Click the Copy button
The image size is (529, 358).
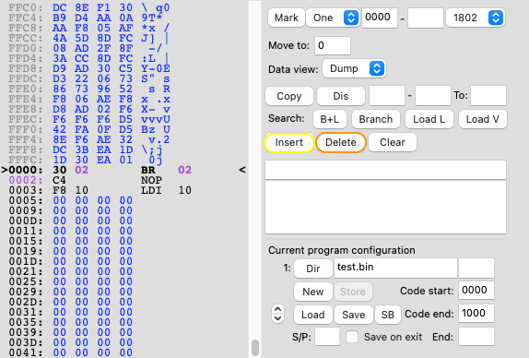click(x=289, y=96)
